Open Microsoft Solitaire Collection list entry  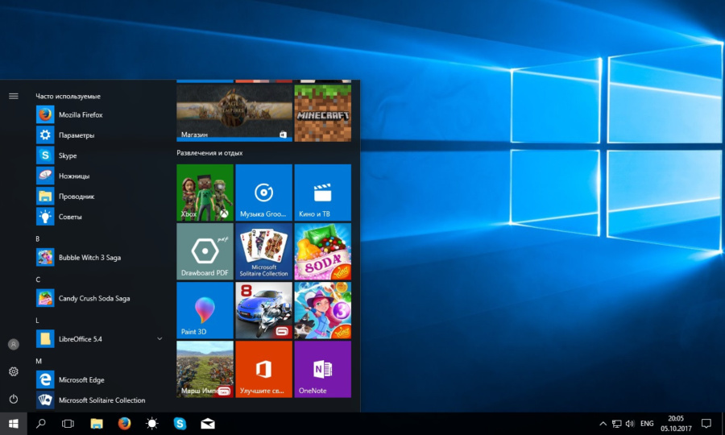pyautogui.click(x=99, y=400)
